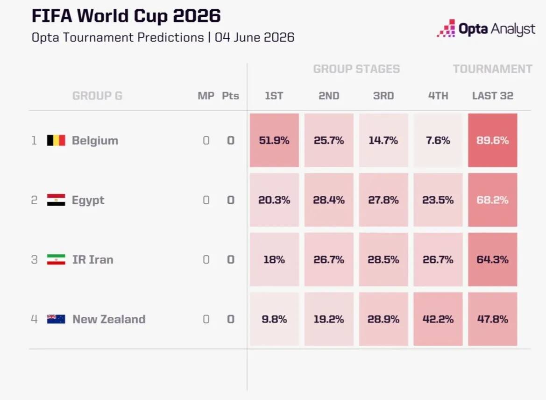Viewport: 546px width, 400px height.
Task: Click the Pts column header
Action: pyautogui.click(x=231, y=96)
